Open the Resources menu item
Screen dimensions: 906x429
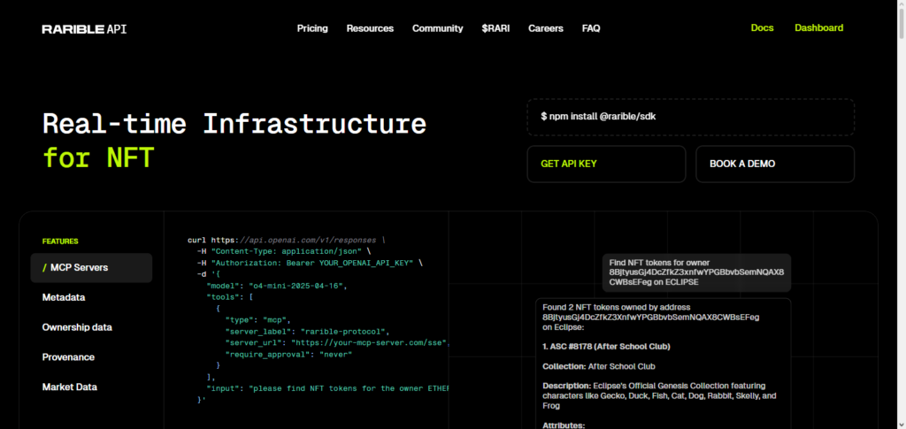point(370,28)
